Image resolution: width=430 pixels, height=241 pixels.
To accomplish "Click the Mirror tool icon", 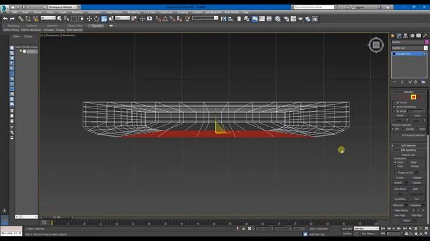I will coord(223,19).
